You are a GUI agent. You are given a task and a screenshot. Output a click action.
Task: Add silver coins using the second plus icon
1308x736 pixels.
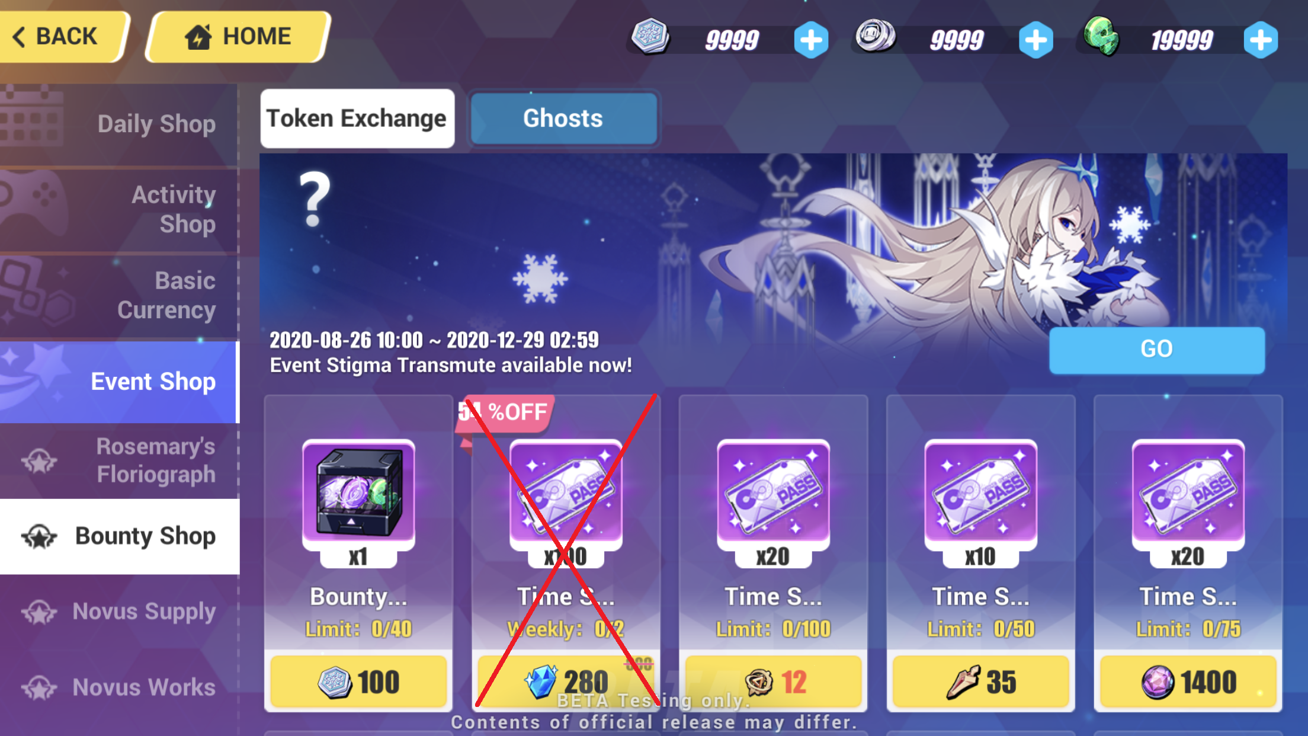point(1036,40)
